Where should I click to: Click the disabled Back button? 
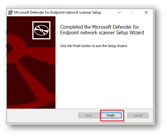pyautogui.click(x=89, y=115)
